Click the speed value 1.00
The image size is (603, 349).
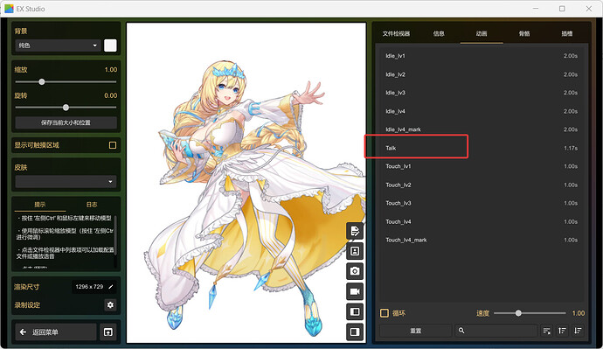578,313
